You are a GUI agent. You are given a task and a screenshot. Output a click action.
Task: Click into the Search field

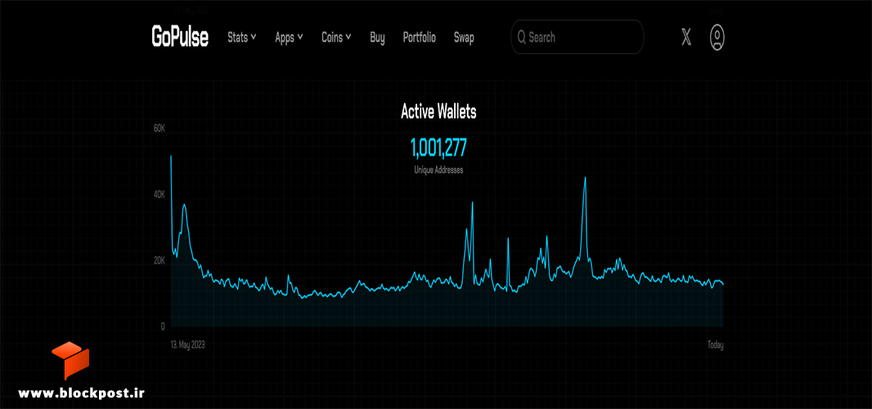578,38
